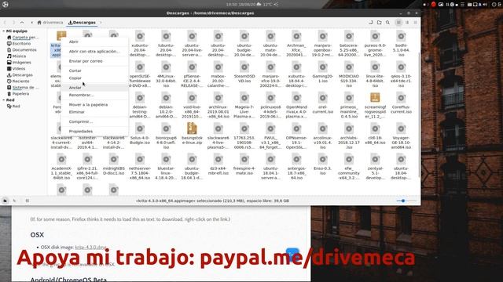The image size is (503, 282).
Task: Choose Propiedades in the context menu
Action: [x=95, y=131]
